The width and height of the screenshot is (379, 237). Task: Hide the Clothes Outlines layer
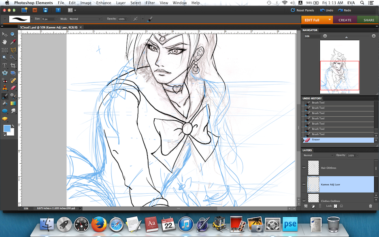[x=304, y=201]
